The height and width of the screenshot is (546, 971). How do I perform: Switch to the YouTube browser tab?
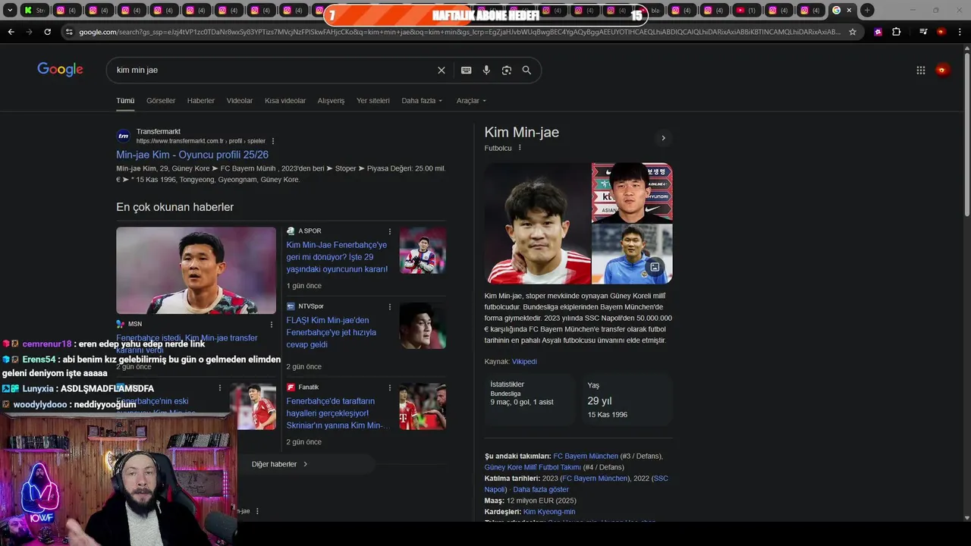pos(746,10)
